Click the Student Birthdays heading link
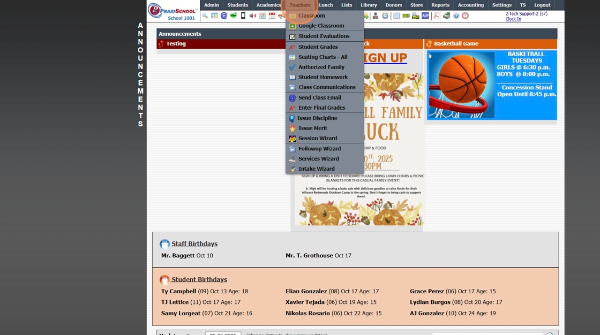600x335 pixels. (199, 279)
